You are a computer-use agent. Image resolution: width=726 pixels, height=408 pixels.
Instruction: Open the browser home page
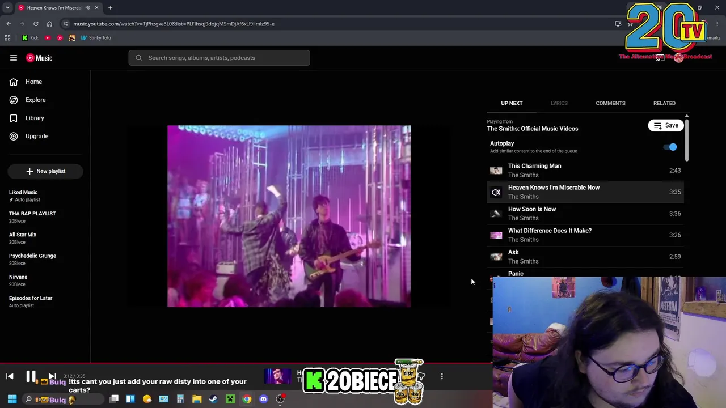[x=49, y=24]
